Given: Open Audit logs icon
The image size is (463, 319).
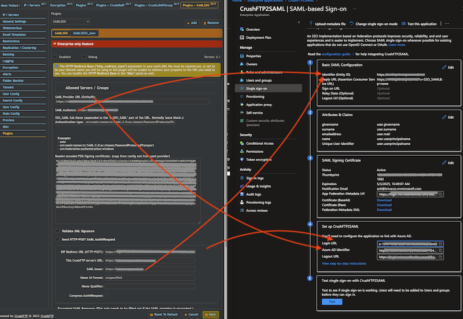Looking at the screenshot, I should pos(242,194).
